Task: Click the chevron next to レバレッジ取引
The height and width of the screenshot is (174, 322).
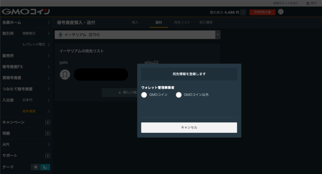Action: click(x=49, y=45)
